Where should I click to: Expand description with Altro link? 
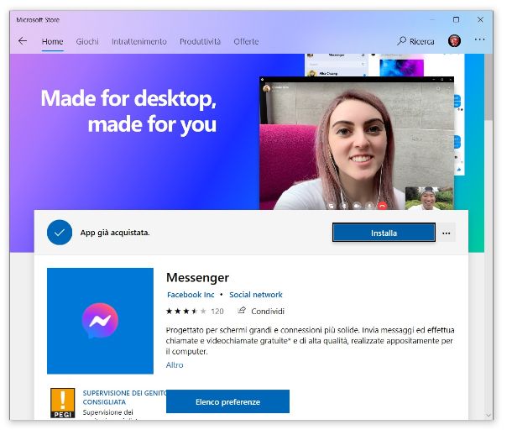tap(175, 365)
